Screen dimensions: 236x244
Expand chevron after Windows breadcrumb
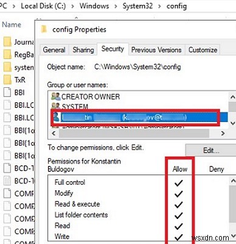coord(116,6)
